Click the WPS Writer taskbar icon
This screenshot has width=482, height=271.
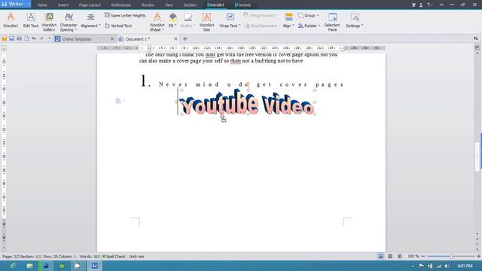tap(95, 266)
